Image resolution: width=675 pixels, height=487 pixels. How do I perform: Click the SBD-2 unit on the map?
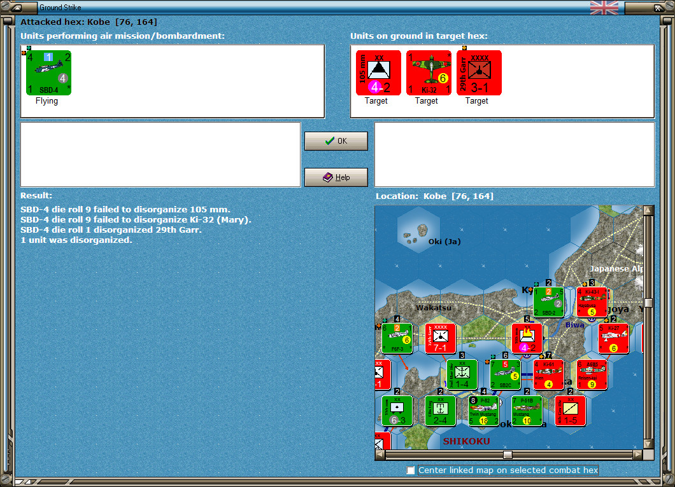click(x=548, y=302)
